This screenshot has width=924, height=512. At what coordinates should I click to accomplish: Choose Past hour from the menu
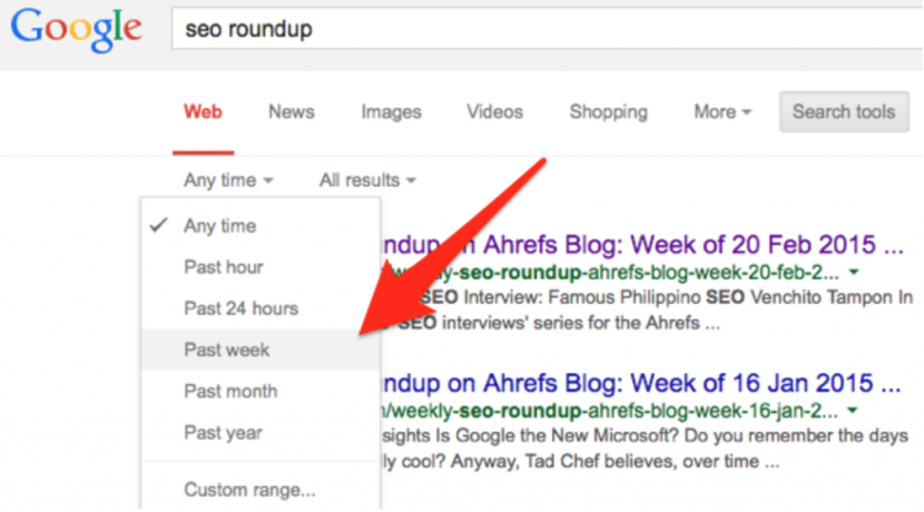point(224,267)
